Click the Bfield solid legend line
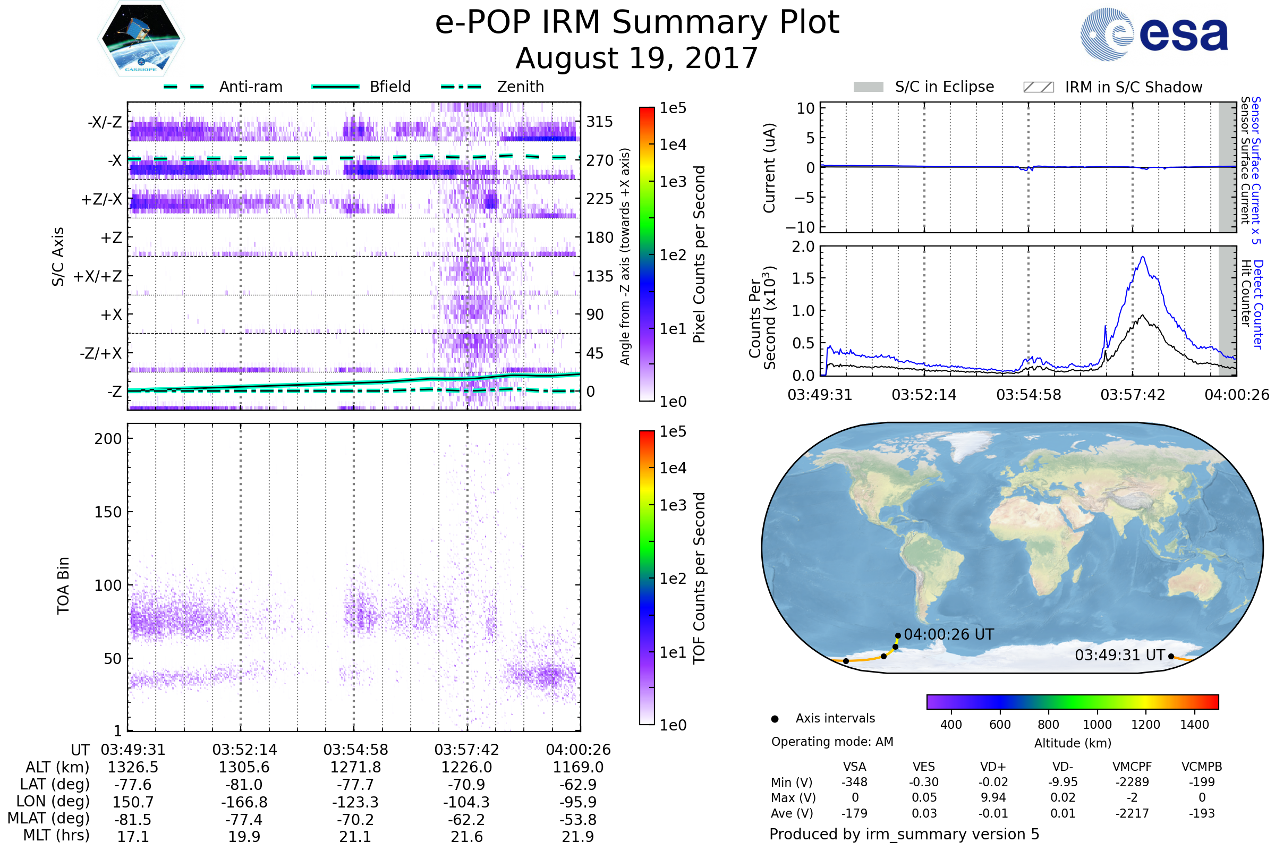 tap(335, 87)
